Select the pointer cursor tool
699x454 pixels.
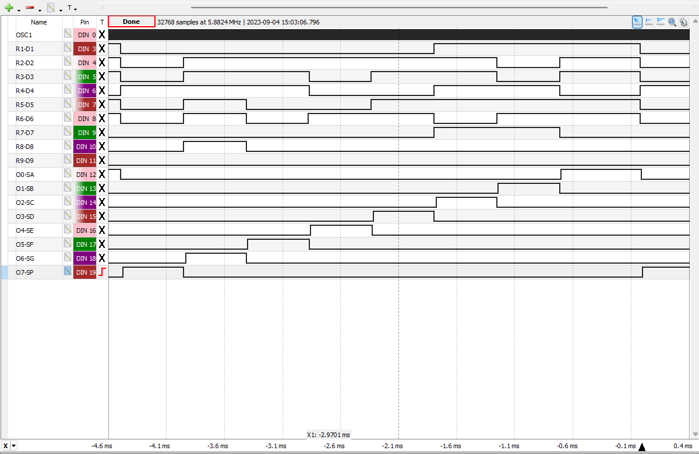pos(637,22)
